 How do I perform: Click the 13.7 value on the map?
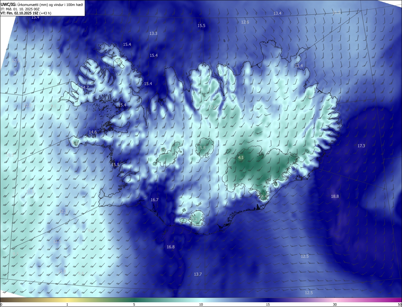click(x=198, y=274)
